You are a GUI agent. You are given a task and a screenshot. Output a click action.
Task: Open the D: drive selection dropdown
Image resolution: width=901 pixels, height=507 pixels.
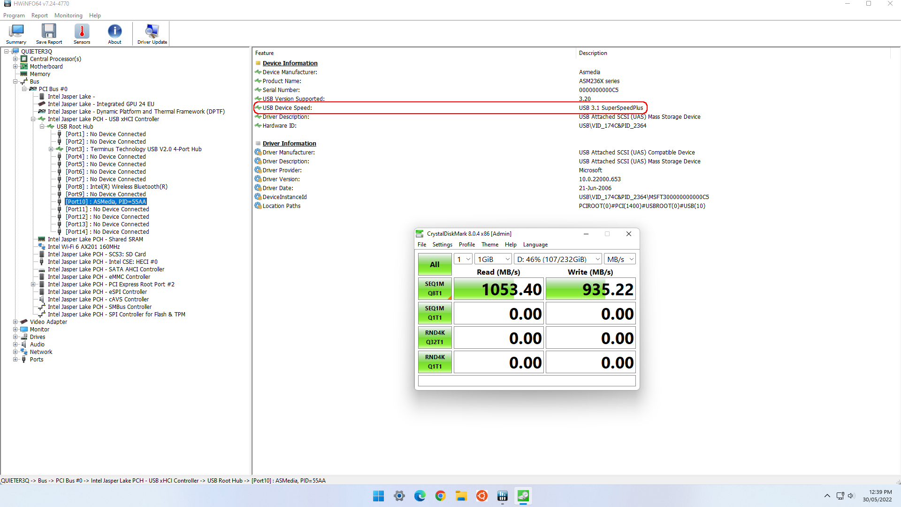[558, 259]
